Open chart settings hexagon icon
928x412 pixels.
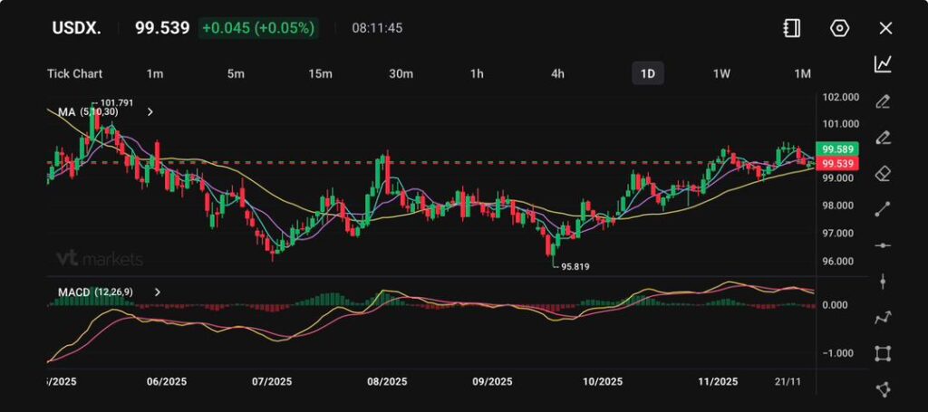click(839, 28)
